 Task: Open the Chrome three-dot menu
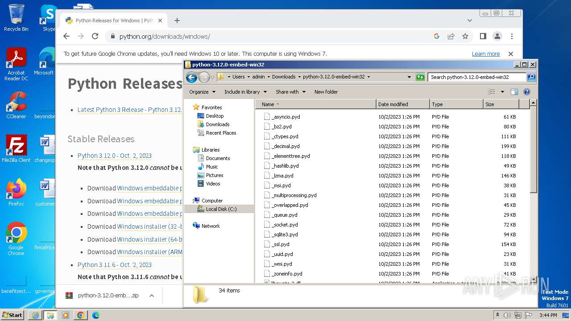[512, 37]
